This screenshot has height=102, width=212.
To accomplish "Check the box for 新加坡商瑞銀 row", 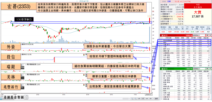I will click(x=161, y=40).
